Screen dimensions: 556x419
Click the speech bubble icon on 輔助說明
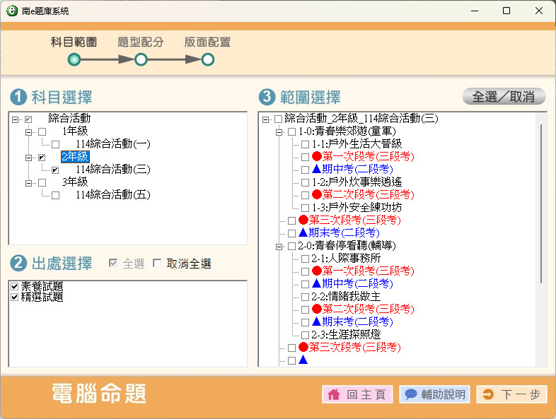(410, 395)
